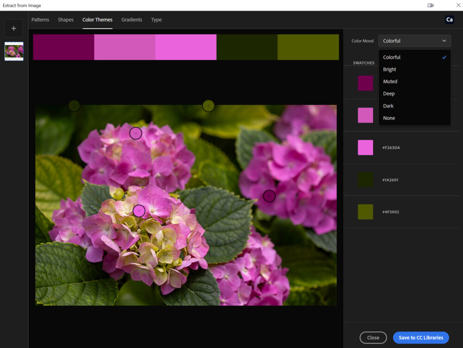Select the olive color picker handle at image top
Image resolution: width=463 pixels, height=348 pixels.
pos(208,105)
